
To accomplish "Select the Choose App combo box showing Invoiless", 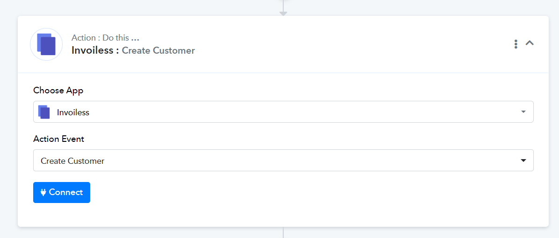I will point(283,112).
